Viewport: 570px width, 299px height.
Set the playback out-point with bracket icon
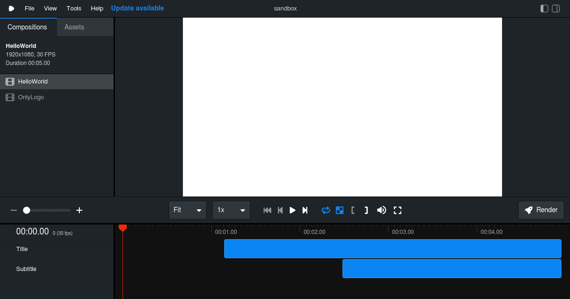point(366,210)
